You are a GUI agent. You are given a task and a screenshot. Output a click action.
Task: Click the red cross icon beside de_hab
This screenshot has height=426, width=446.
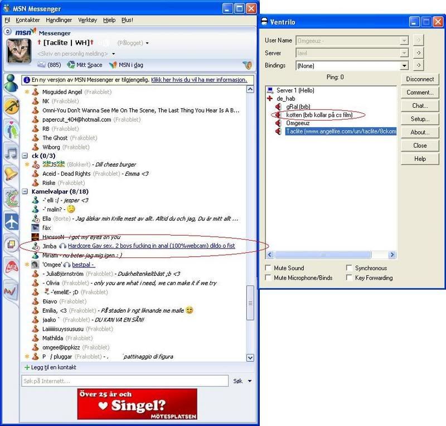click(x=270, y=98)
